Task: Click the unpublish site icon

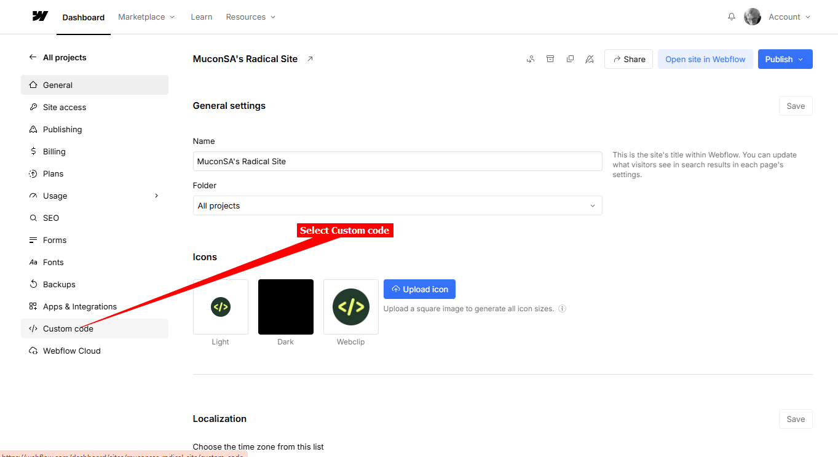Action: [x=590, y=59]
